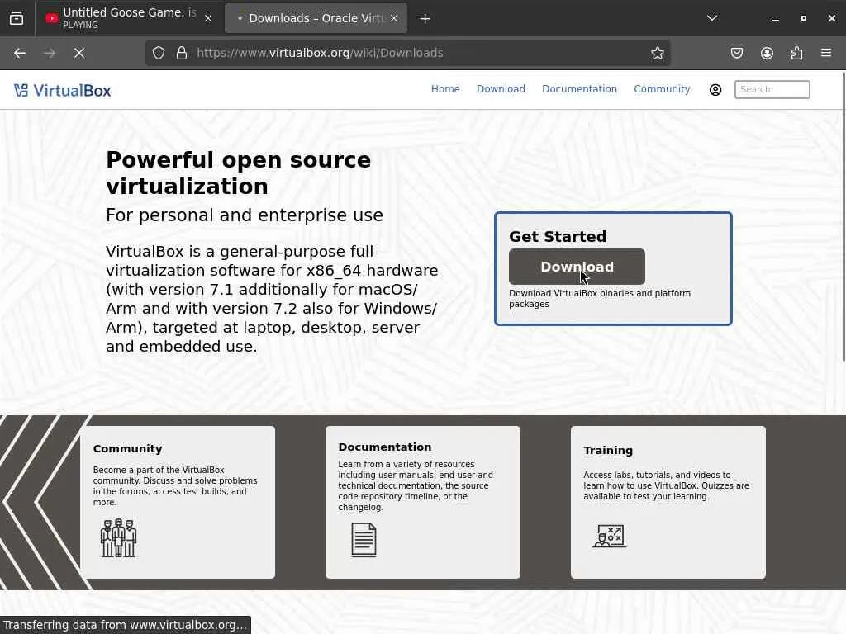Screen dimensions: 846x634
Task: Click the Training instructor board icon
Action: pos(609,537)
